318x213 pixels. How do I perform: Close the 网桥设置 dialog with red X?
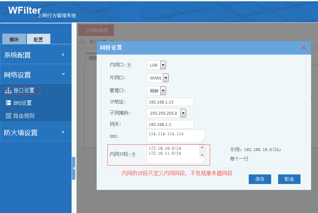tap(303, 48)
